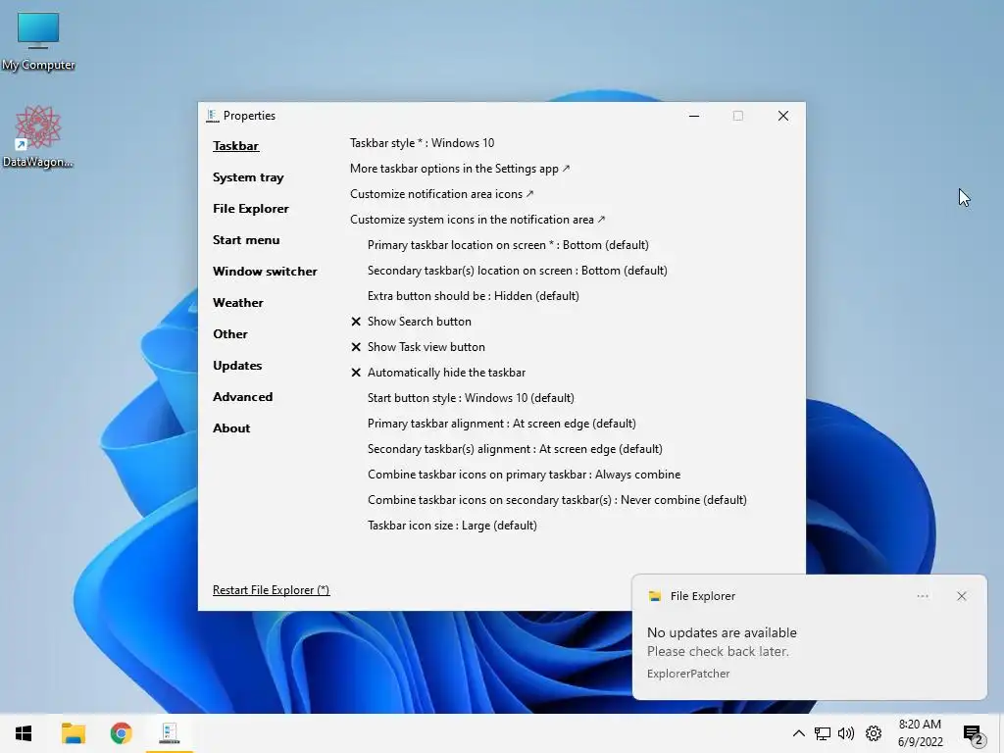The image size is (1004, 753).
Task: Change combine icons on secondary taskbar(s)
Action: (x=557, y=500)
